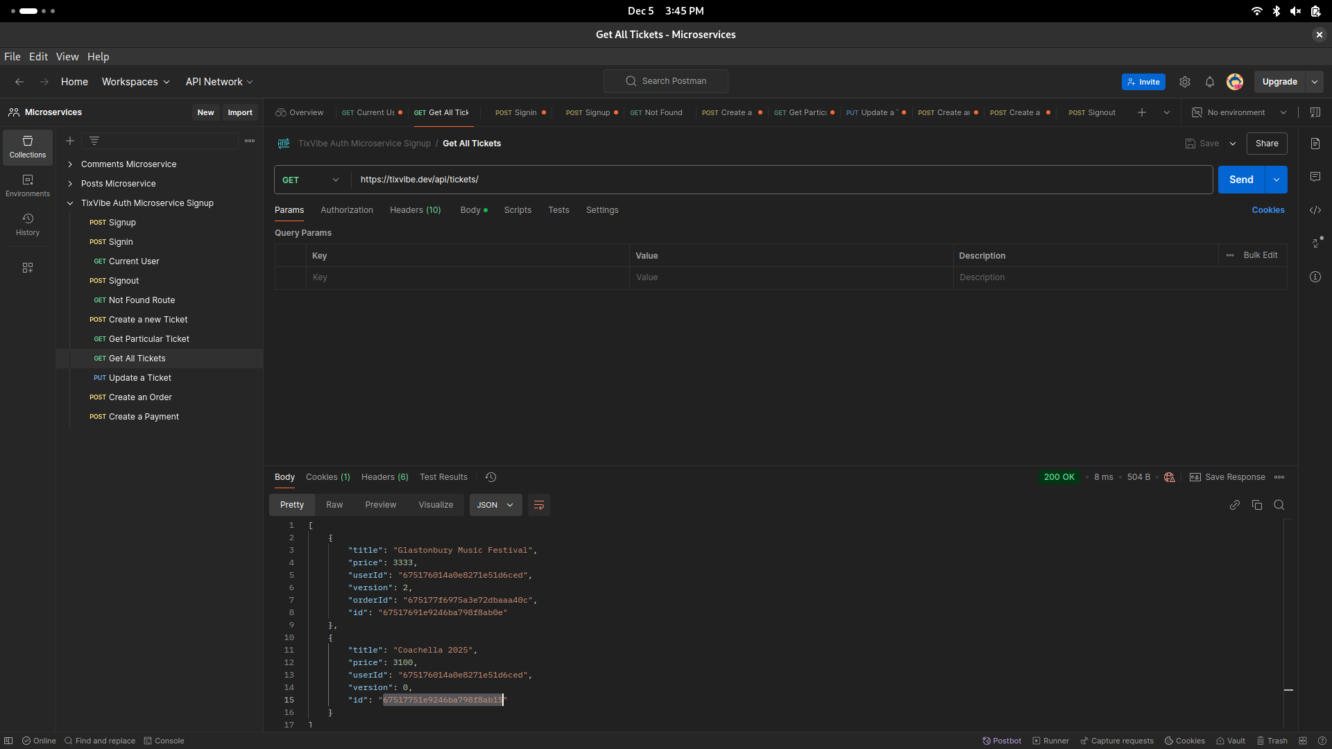
Task: Open the Collections sidebar panel
Action: pyautogui.click(x=28, y=147)
